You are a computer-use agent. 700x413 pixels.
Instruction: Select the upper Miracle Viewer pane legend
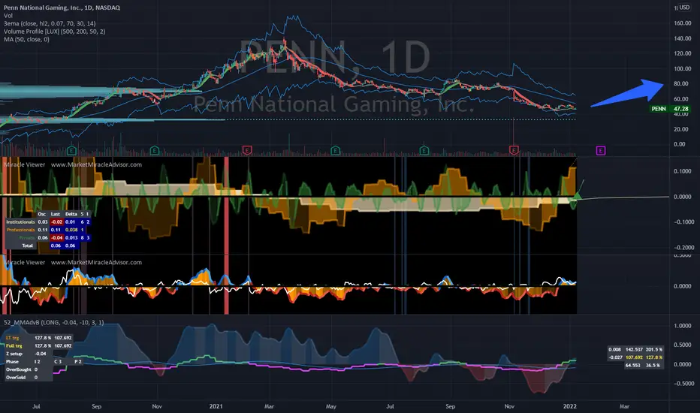tap(73, 164)
